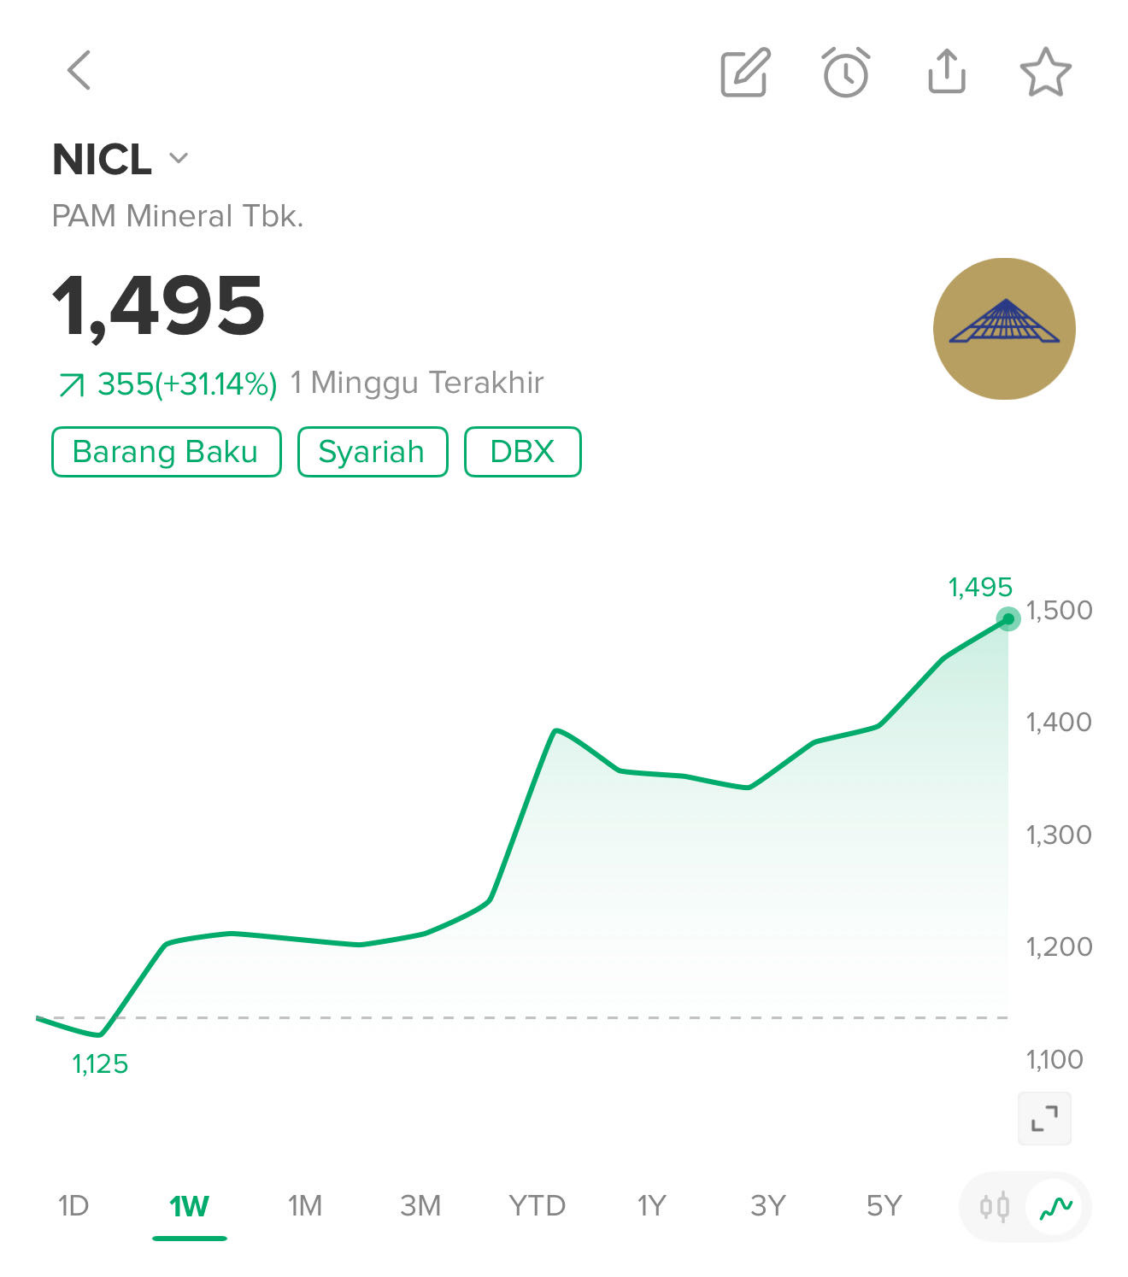The width and height of the screenshot is (1128, 1277).
Task: Select the 3M timeframe tab
Action: point(420,1205)
